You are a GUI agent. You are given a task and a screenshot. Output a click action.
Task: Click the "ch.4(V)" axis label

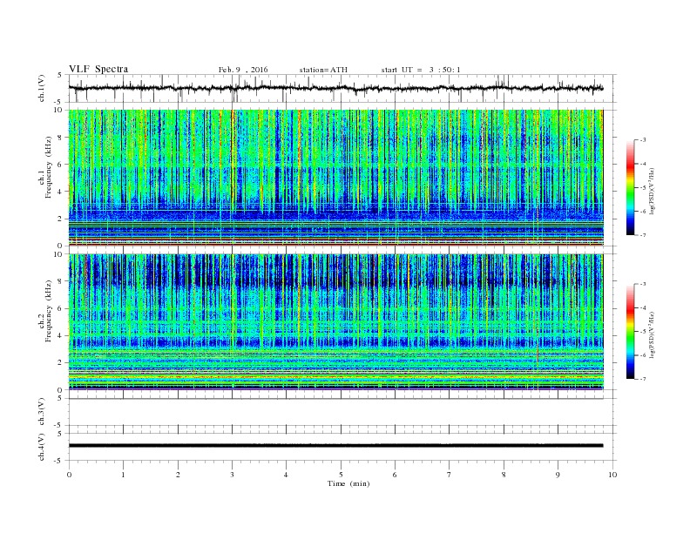[x=42, y=447]
